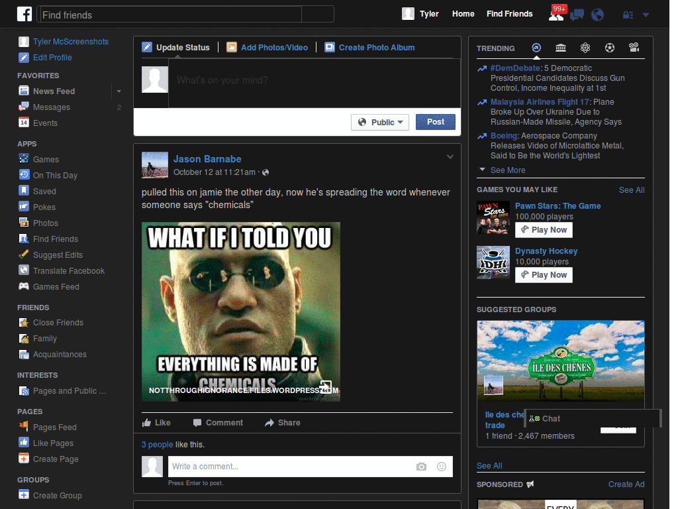Select the politics trending icon
The width and height of the screenshot is (678, 509).
point(561,48)
